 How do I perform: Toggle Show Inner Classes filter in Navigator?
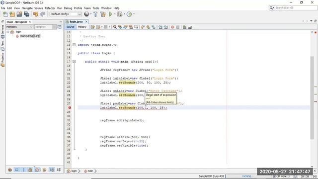tap(37, 170)
